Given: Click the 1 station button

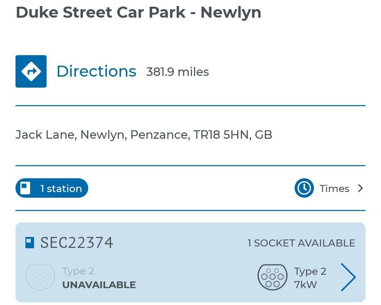Looking at the screenshot, I should [x=52, y=188].
